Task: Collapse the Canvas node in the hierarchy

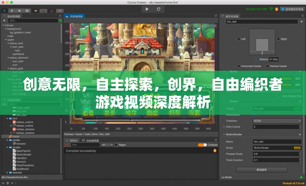Action: click(3, 25)
